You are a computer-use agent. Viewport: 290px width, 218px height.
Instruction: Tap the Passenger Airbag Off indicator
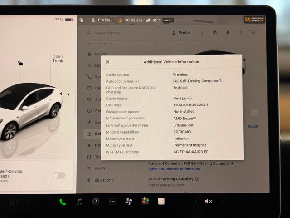pos(254,20)
